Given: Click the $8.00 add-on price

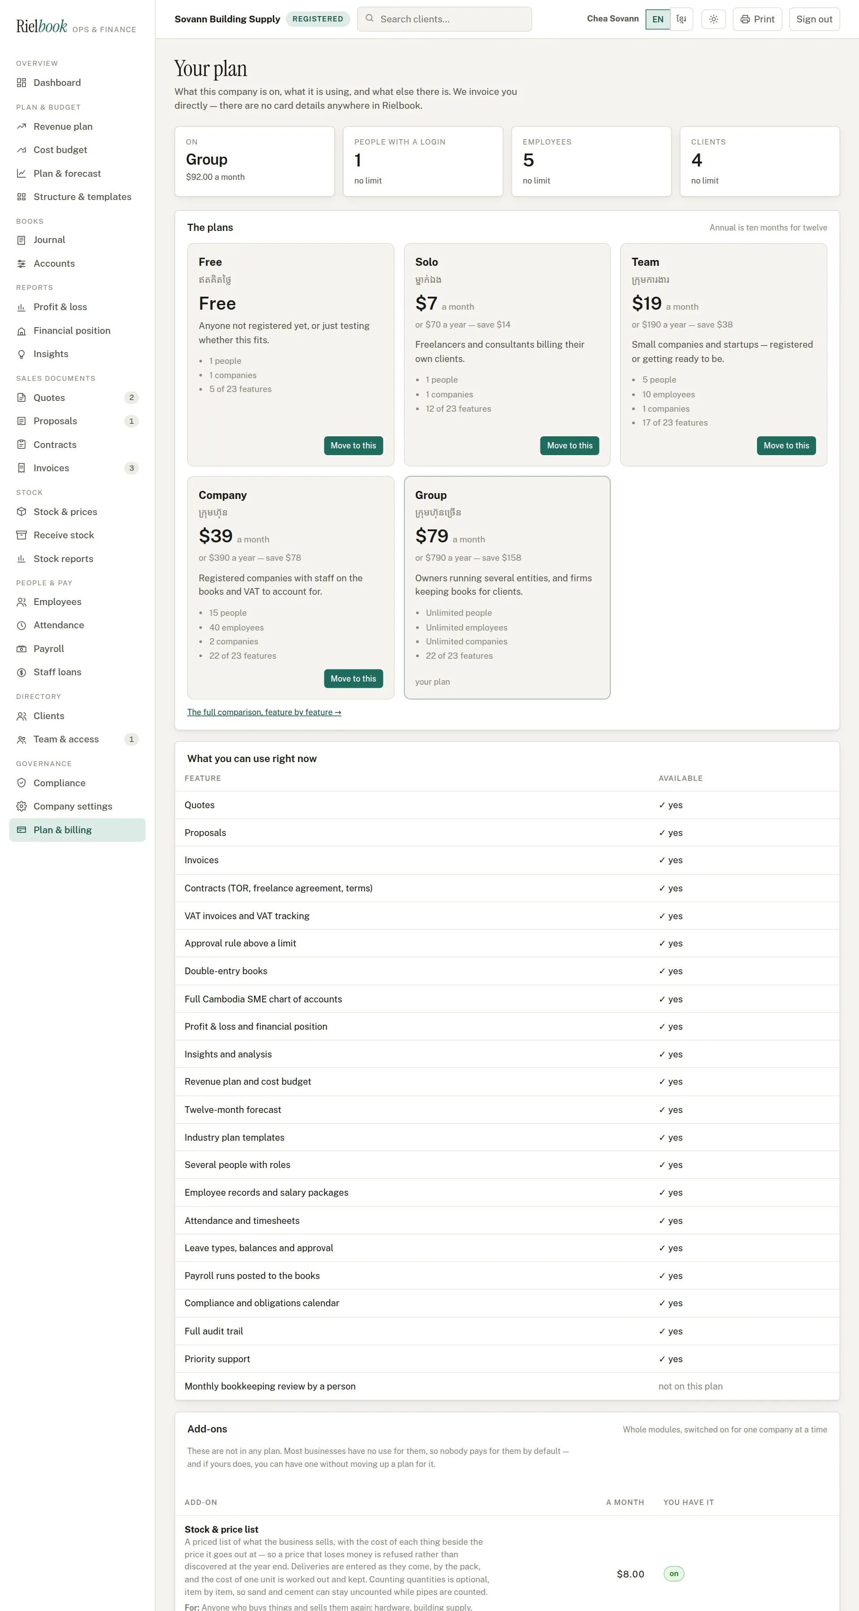Looking at the screenshot, I should pos(630,1573).
